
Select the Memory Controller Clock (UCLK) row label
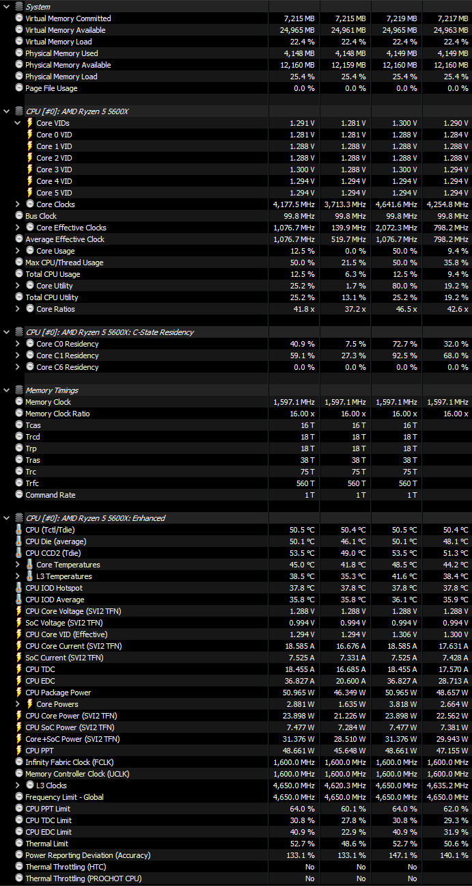[77, 774]
